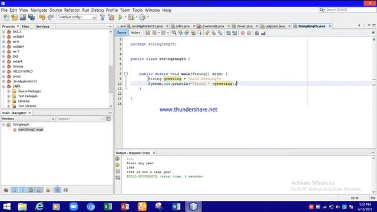Click the Build Project hammer icon

pyautogui.click(x=102, y=17)
